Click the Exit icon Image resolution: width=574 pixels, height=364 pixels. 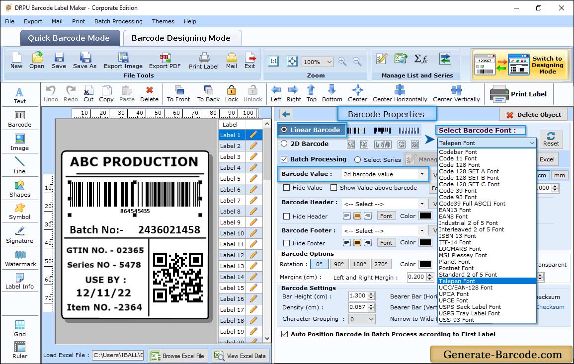coord(249,61)
